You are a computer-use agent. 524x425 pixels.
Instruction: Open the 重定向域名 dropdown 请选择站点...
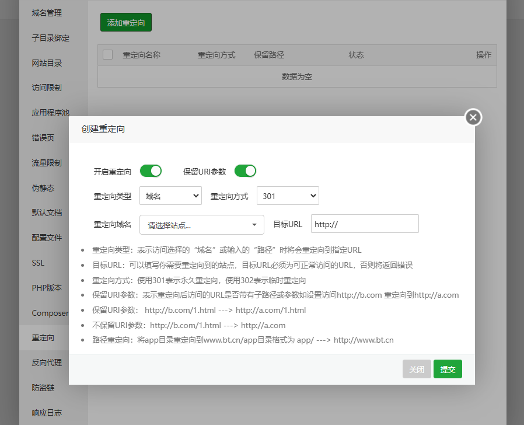pyautogui.click(x=201, y=225)
